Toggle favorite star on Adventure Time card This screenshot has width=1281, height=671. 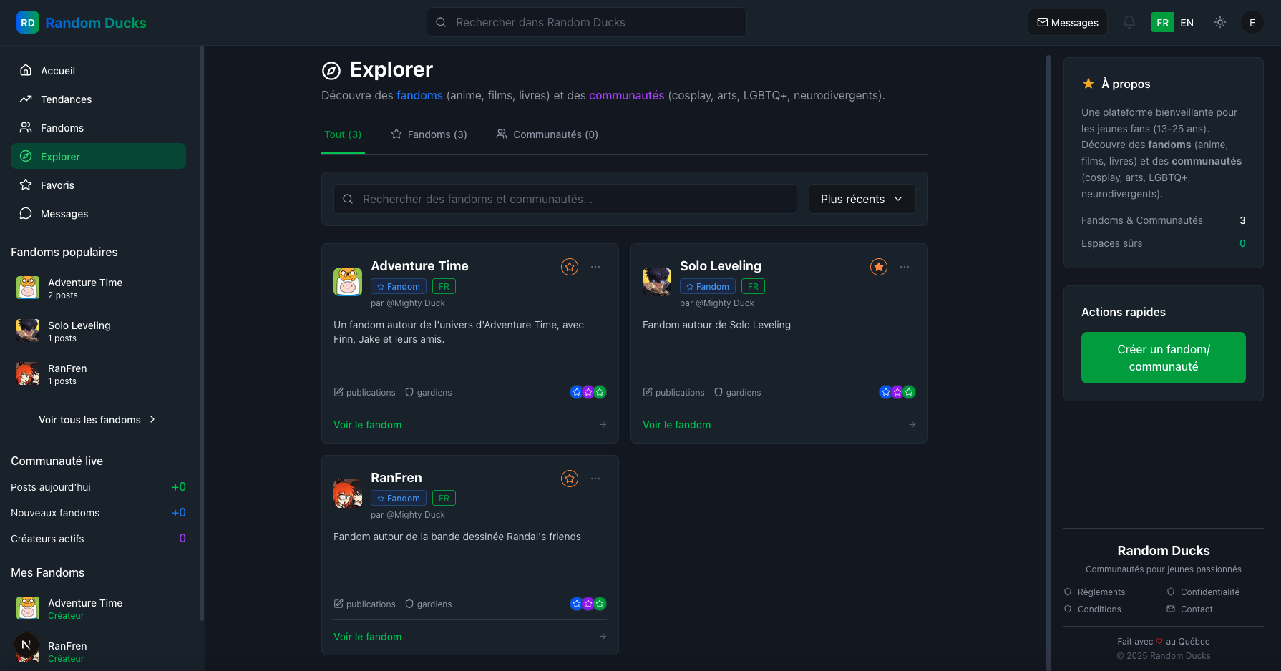coord(569,267)
